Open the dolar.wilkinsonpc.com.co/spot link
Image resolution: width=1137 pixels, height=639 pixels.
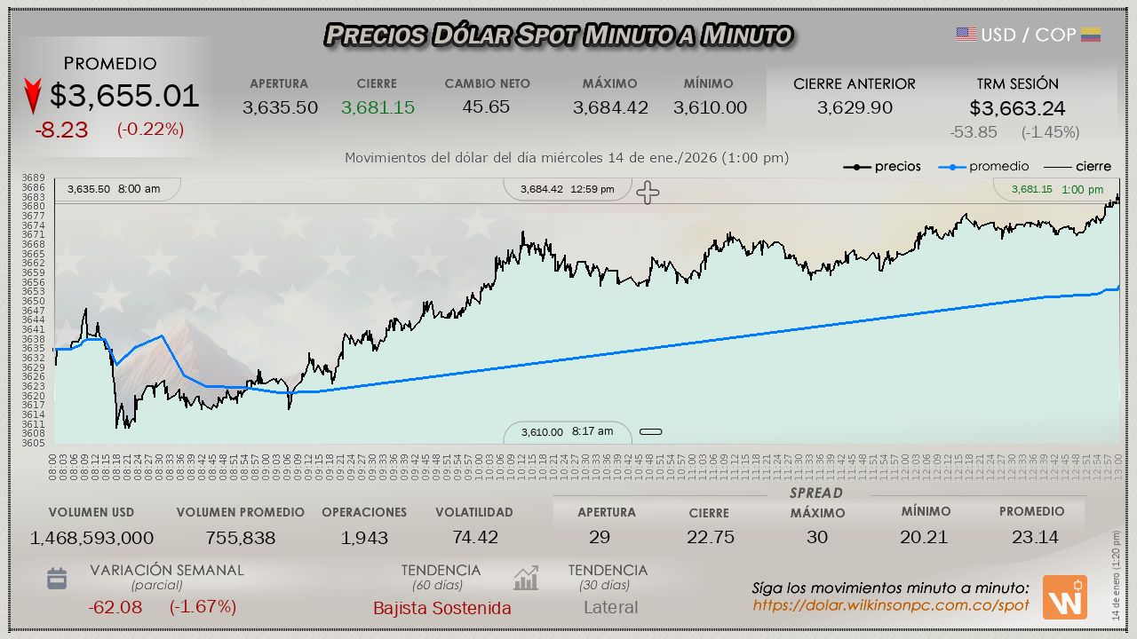[890, 605]
